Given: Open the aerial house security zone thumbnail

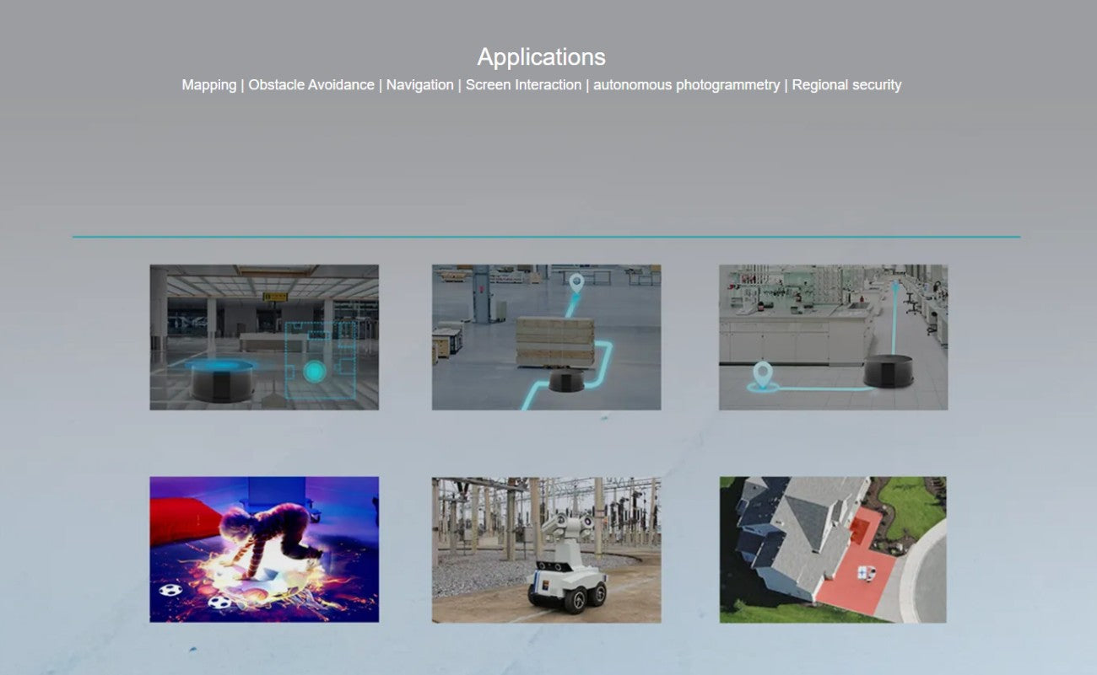Looking at the screenshot, I should click(833, 549).
